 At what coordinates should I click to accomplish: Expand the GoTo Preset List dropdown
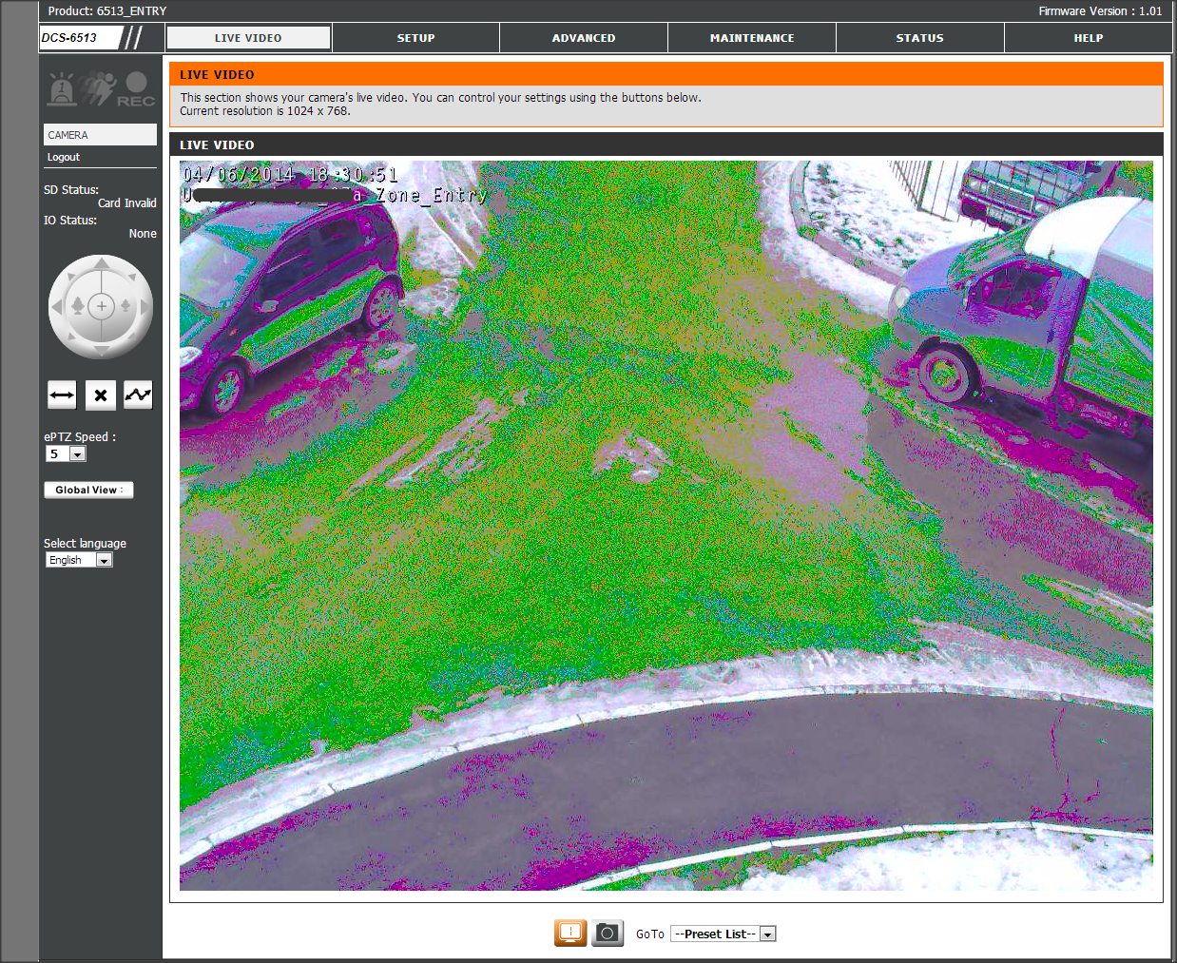723,934
